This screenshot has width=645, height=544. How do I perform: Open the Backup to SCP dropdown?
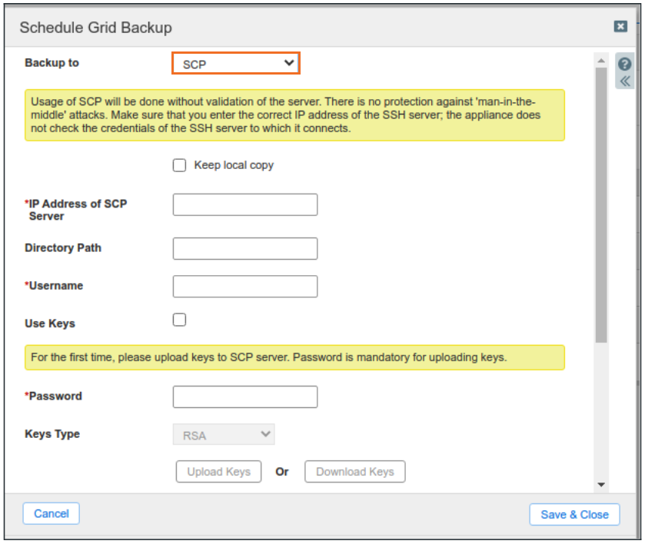(x=235, y=64)
